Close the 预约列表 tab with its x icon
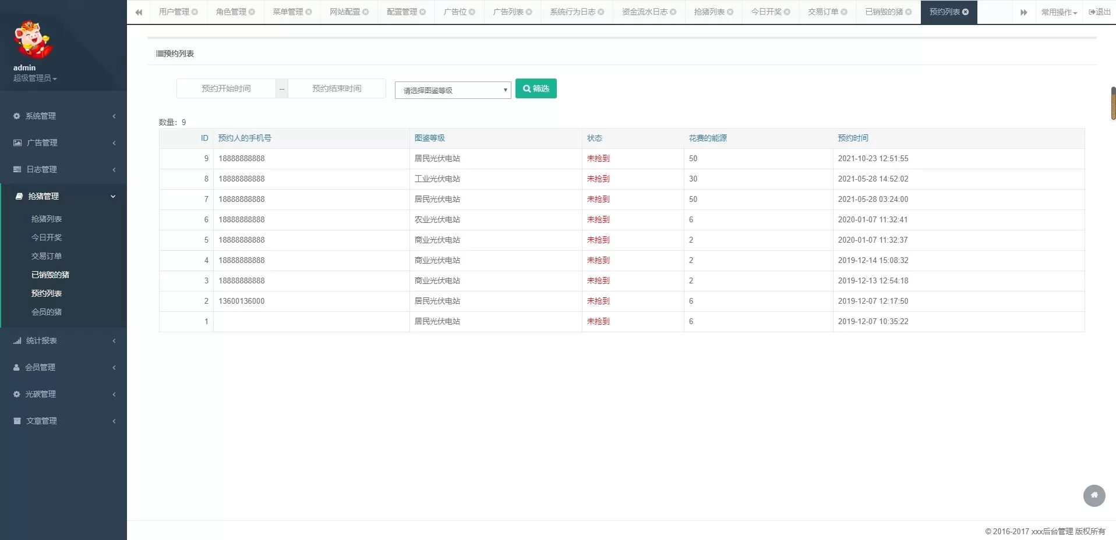Image resolution: width=1116 pixels, height=540 pixels. click(x=965, y=12)
